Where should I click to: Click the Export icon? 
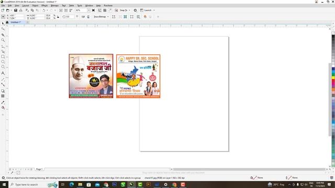coord(66,10)
